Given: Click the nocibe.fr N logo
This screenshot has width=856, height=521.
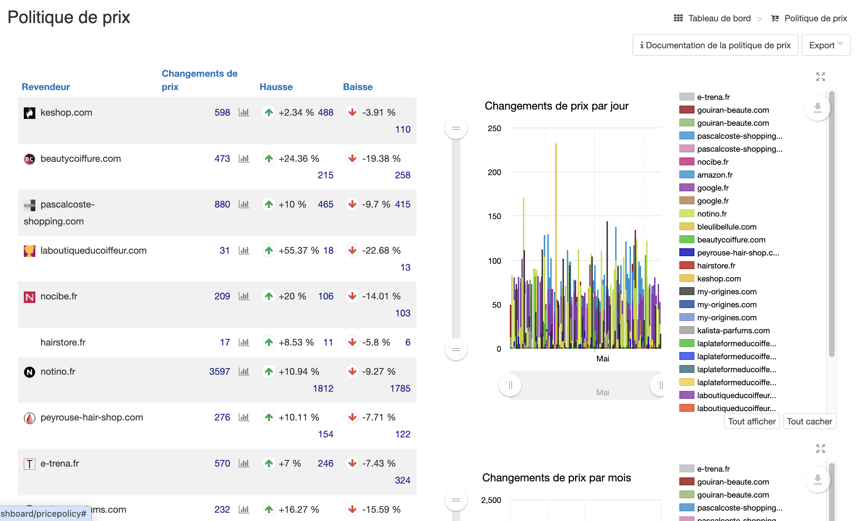Looking at the screenshot, I should [30, 297].
